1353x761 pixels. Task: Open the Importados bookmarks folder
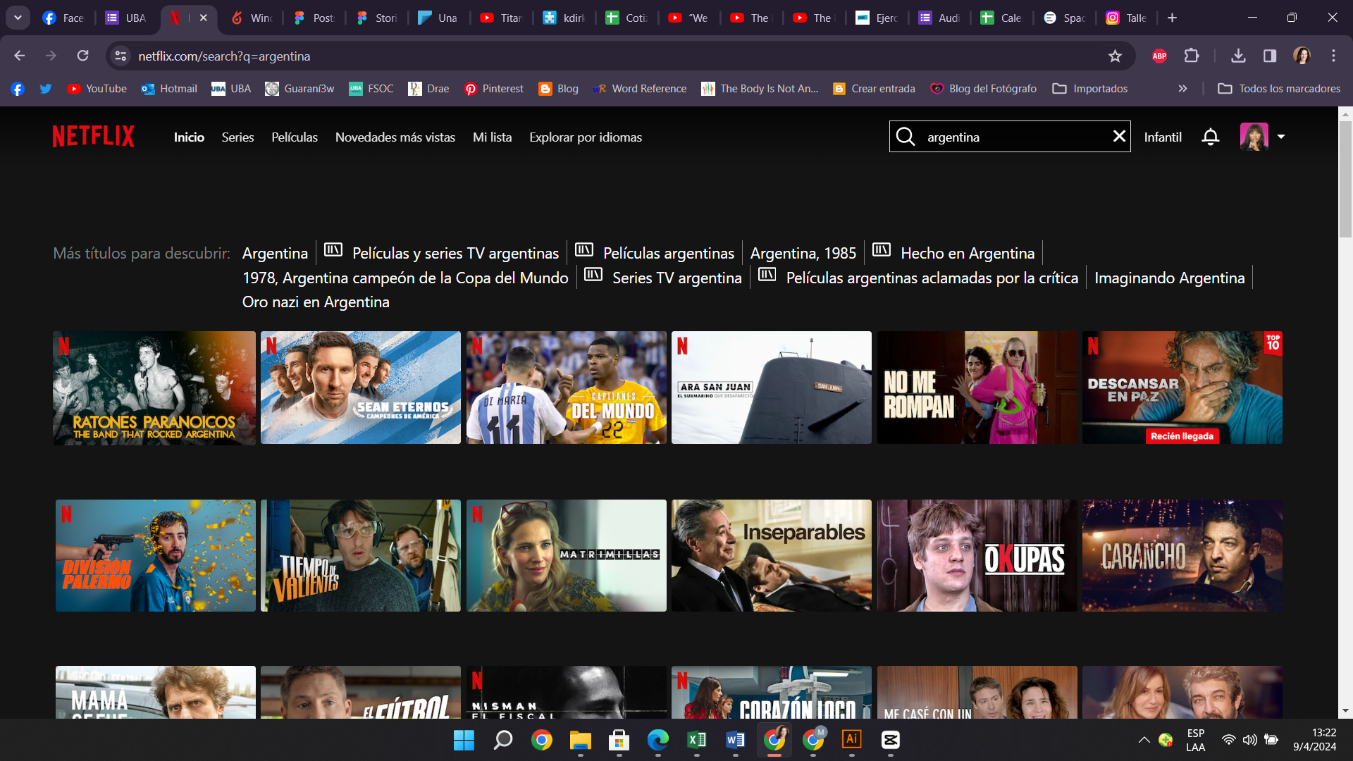(x=1090, y=89)
